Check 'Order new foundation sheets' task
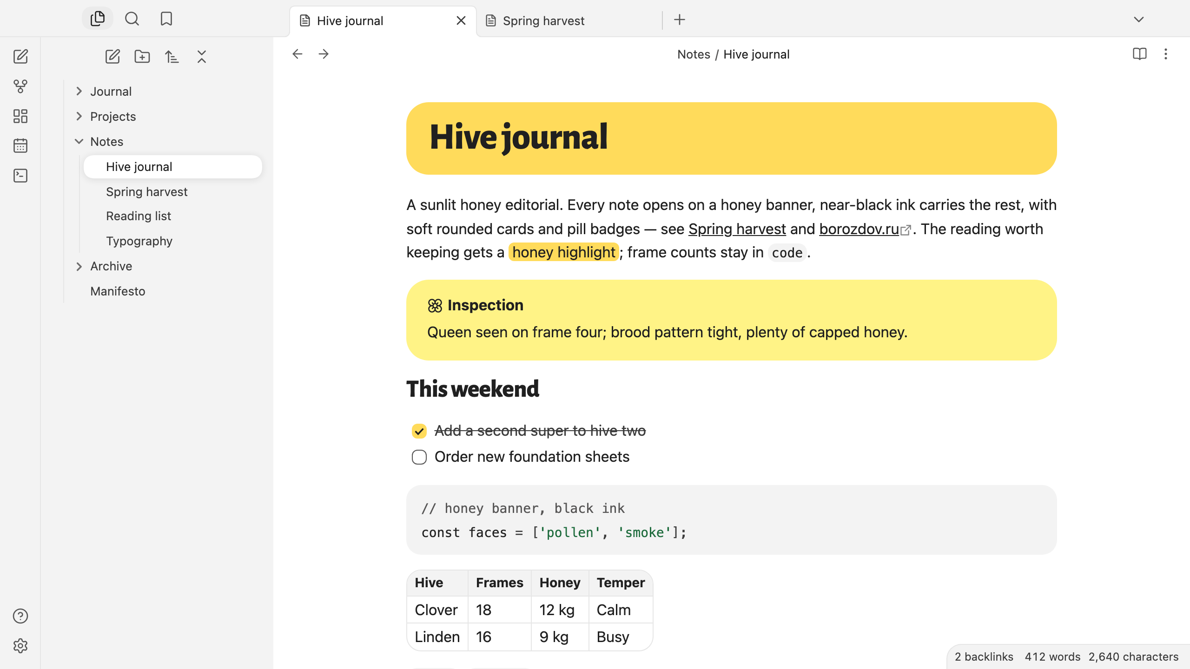This screenshot has height=669, width=1190. [419, 457]
